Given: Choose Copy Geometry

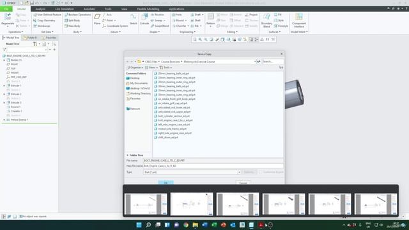Looking at the screenshot, I should click(44, 20).
